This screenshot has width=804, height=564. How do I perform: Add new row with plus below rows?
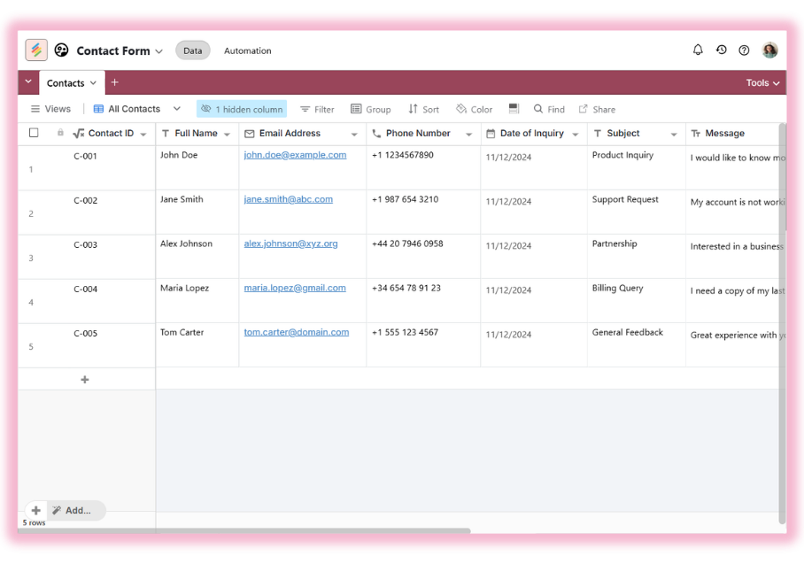coord(85,380)
